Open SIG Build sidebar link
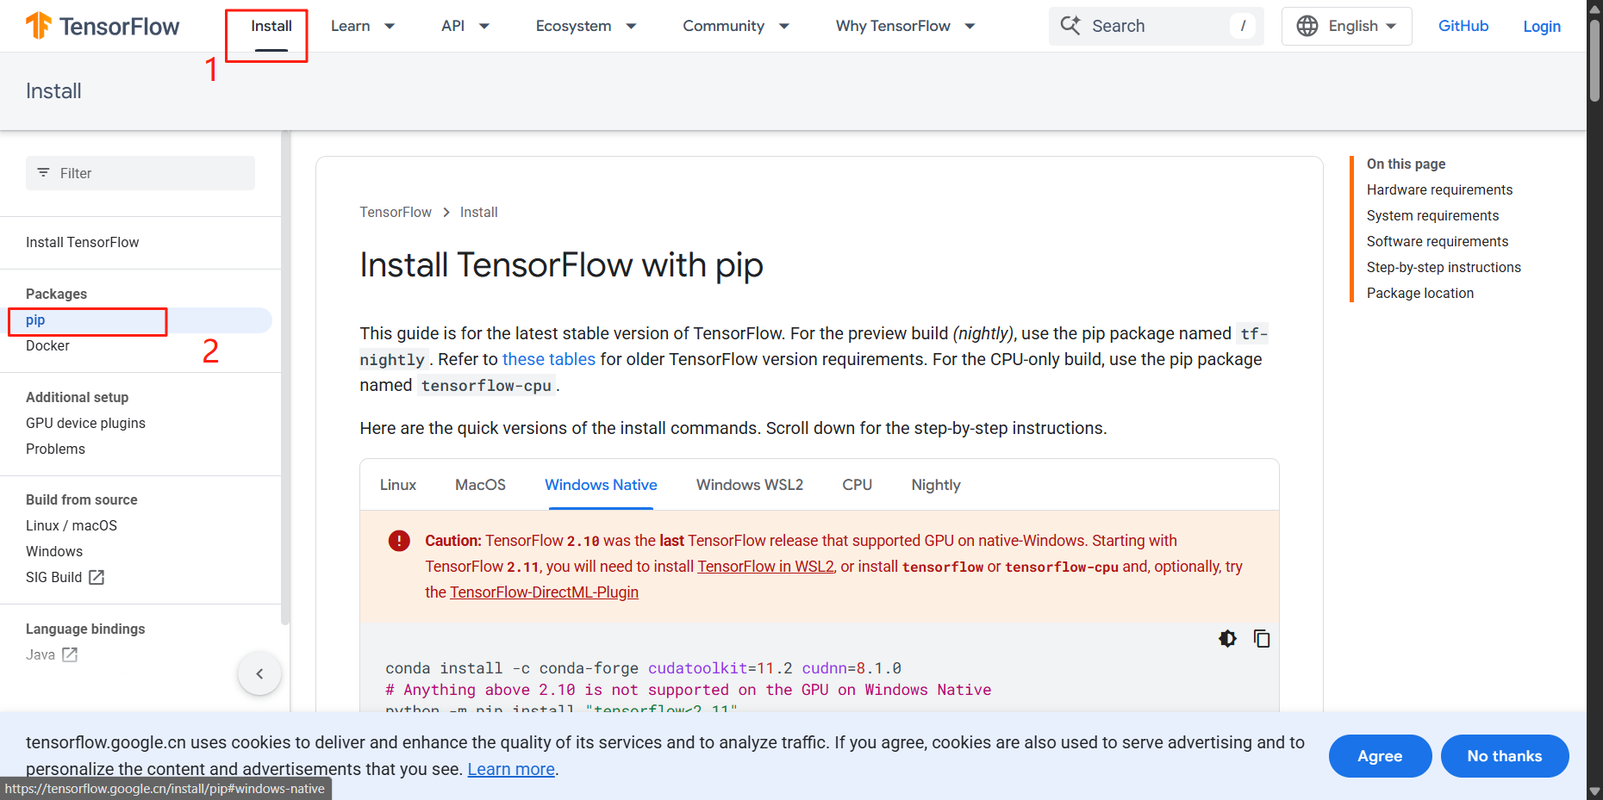 pos(53,578)
